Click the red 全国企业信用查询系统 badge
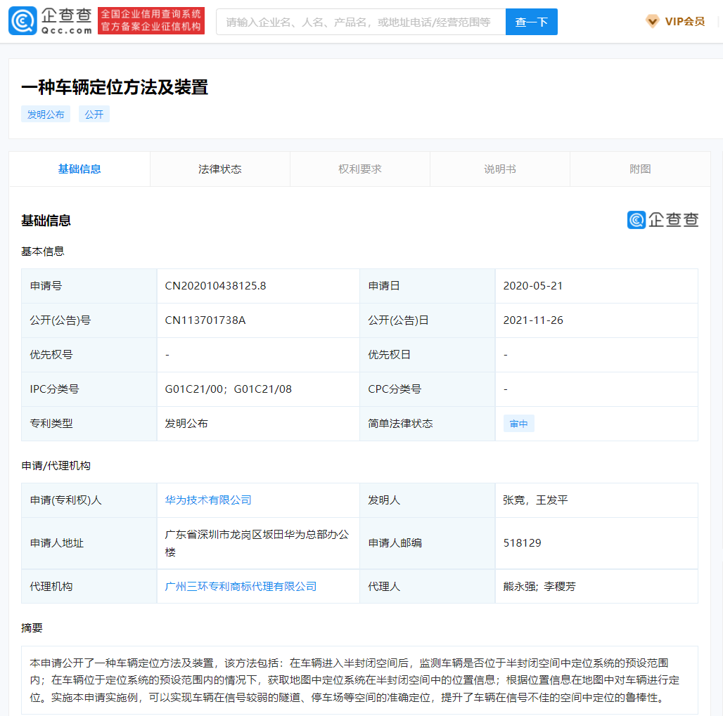Image resolution: width=723 pixels, height=716 pixels. (x=151, y=21)
